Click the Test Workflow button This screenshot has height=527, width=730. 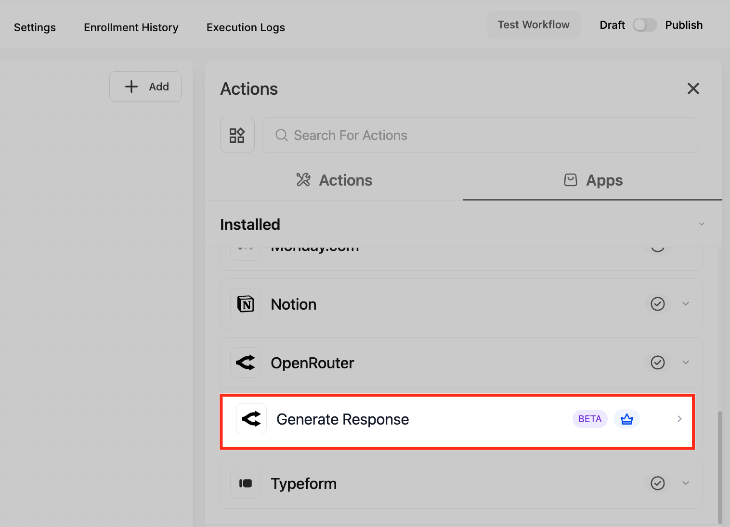(534, 25)
